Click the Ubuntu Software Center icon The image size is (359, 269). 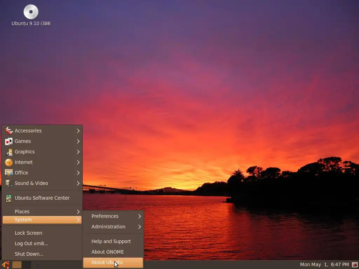9,198
